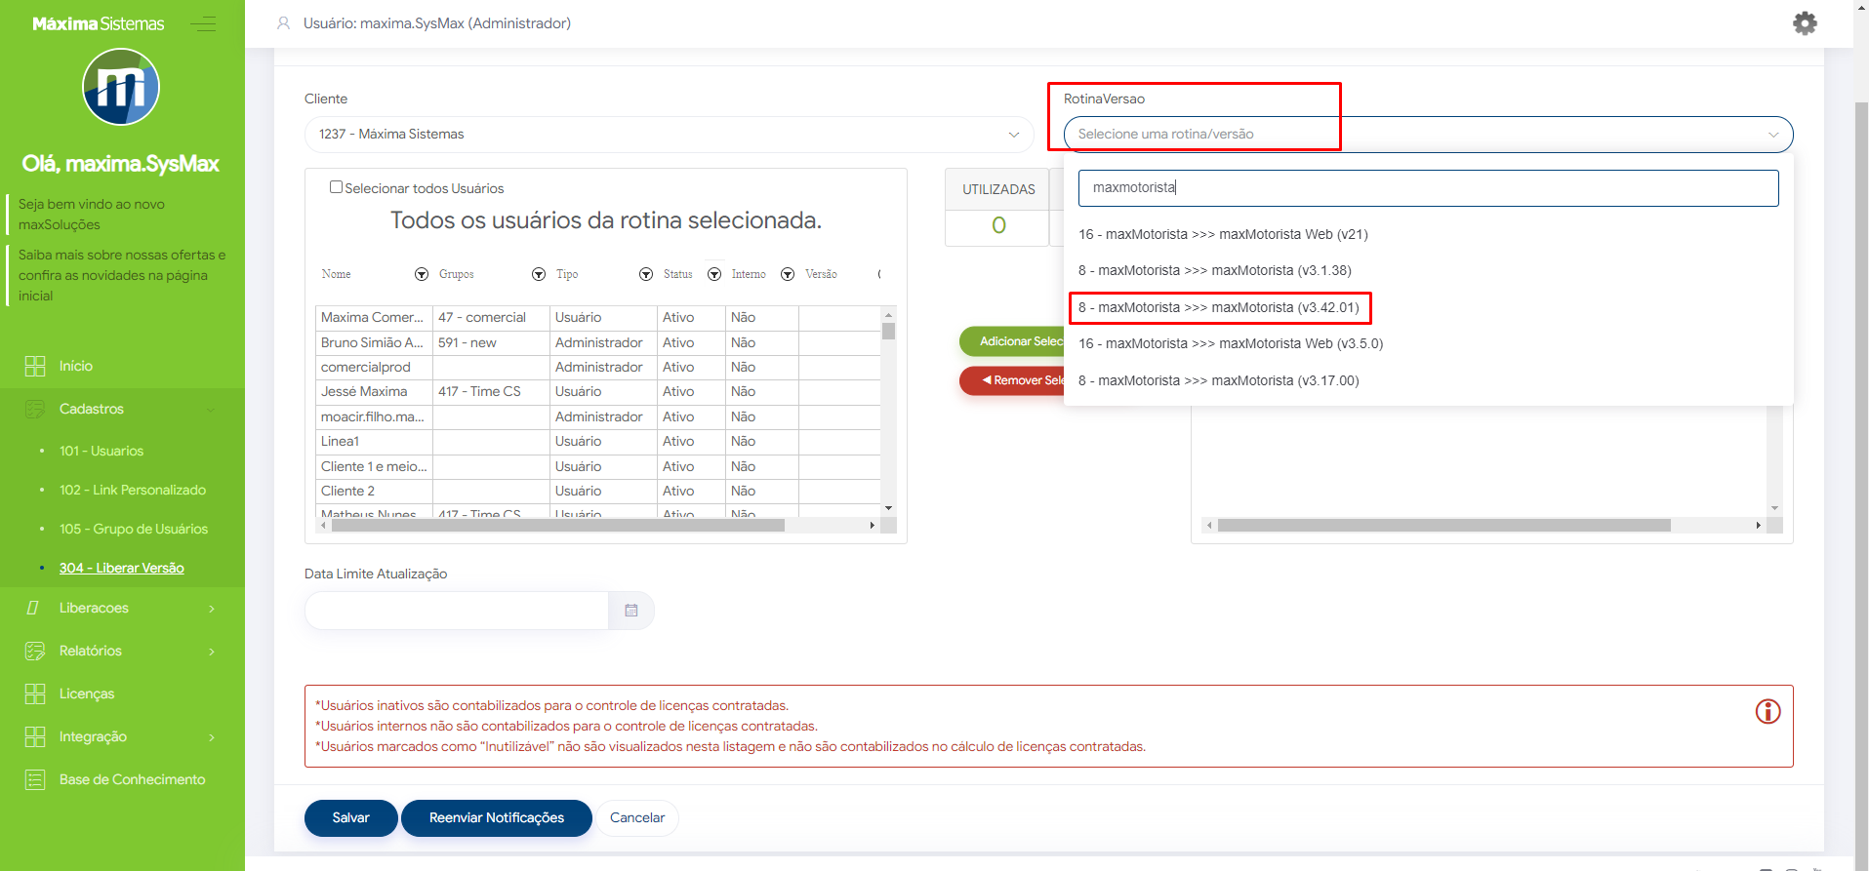Click the Cadastros icon in sidebar
1869x871 pixels.
coord(35,409)
